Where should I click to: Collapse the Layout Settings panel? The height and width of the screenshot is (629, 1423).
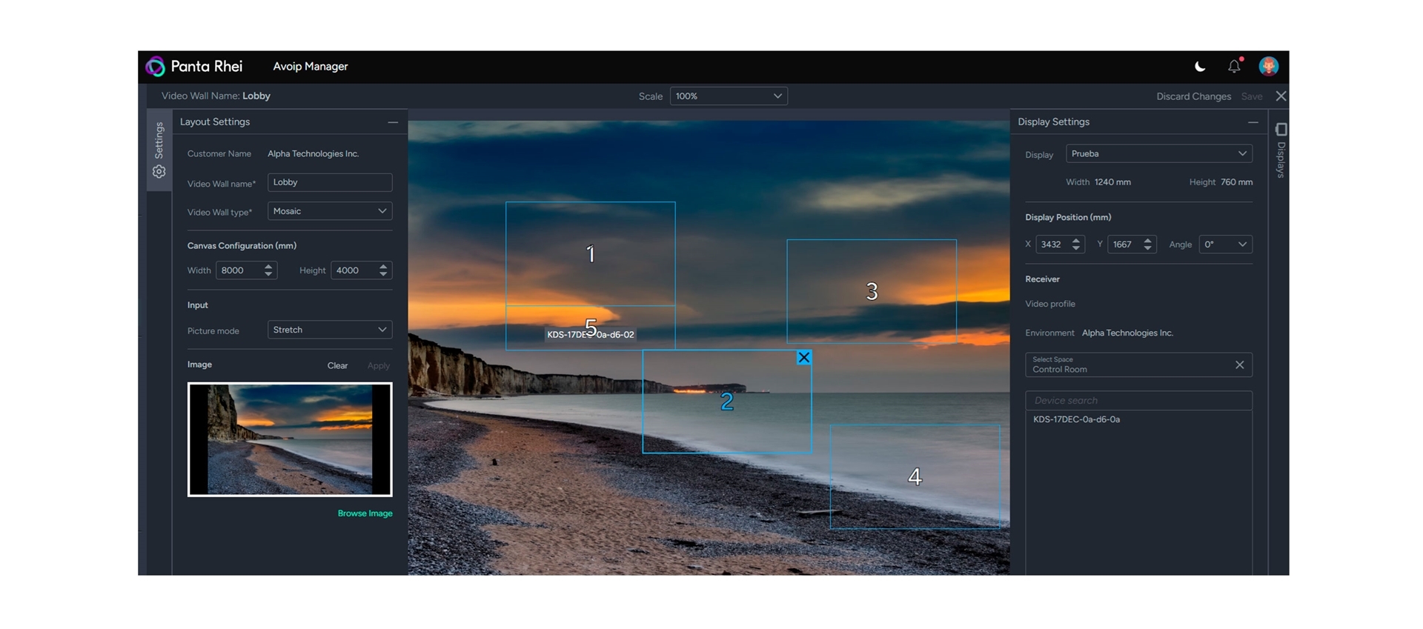[393, 122]
